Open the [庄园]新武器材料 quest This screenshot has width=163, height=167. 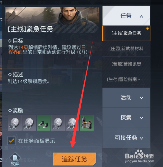126,49
